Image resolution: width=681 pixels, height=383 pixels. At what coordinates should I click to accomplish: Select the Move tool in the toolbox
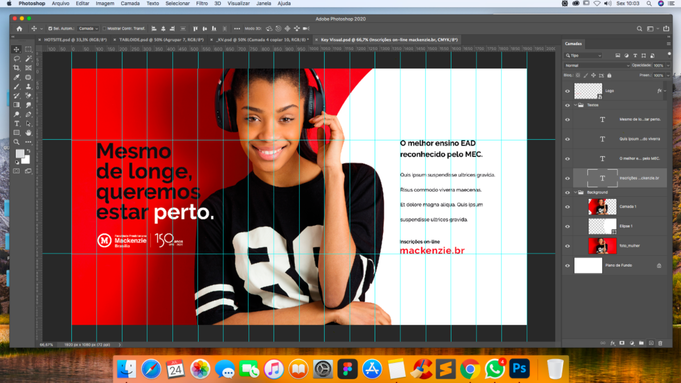(16, 50)
